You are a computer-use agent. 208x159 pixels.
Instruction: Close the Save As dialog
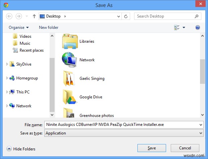coord(201,4)
